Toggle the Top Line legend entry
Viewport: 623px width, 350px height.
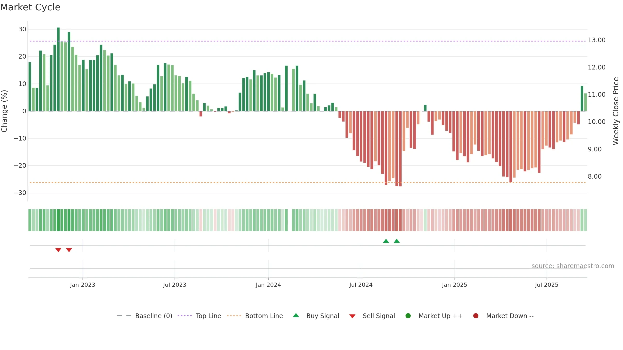[x=199, y=316]
